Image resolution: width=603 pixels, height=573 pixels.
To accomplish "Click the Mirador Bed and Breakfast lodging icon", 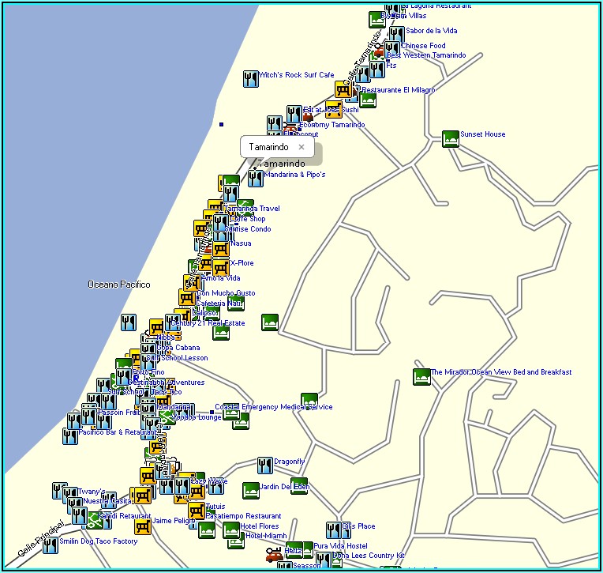I will [x=421, y=376].
